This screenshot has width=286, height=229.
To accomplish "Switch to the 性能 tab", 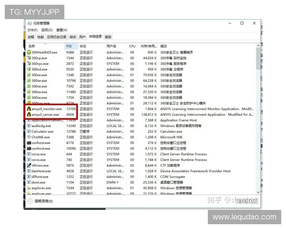I will pos(41,37).
